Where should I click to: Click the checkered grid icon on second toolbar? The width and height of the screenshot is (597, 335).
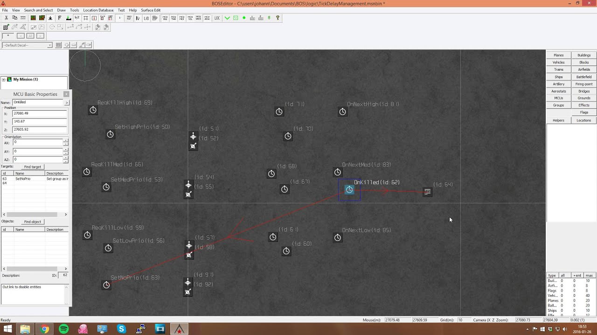6,27
